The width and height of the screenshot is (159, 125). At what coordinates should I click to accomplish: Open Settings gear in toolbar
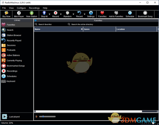coord(91,14)
